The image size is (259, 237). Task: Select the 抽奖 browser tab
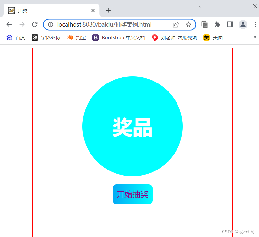pyautogui.click(x=51, y=11)
